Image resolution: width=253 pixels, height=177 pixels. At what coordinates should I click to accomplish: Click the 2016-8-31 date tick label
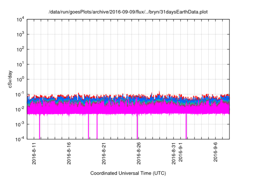(174, 153)
